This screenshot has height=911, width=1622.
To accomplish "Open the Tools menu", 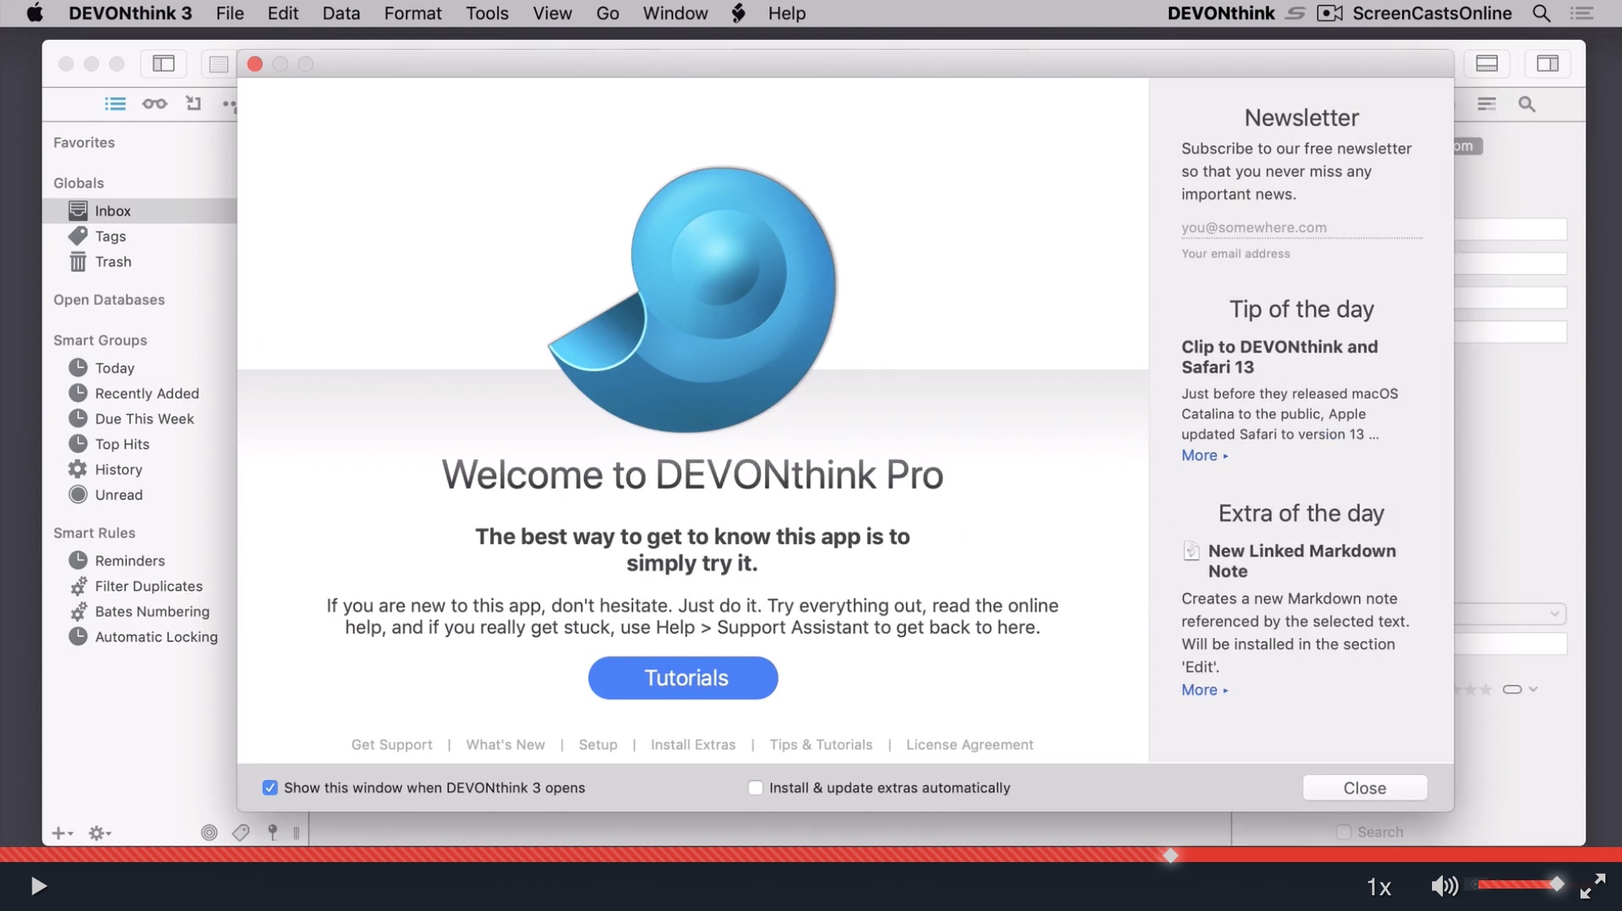I will coord(487,13).
